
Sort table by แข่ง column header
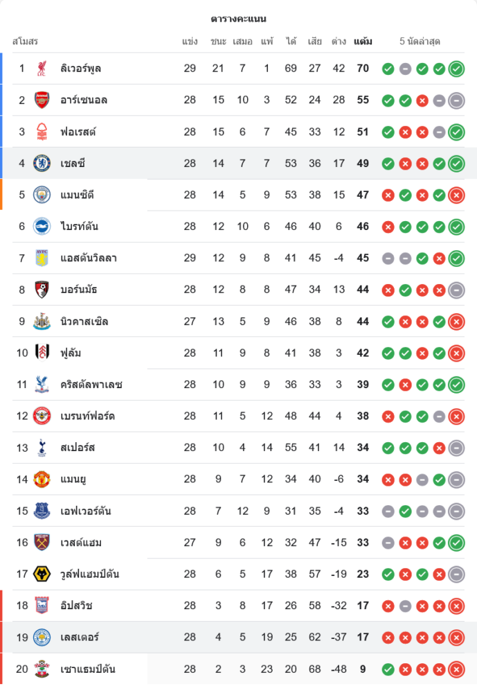point(190,42)
